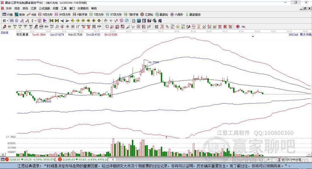Switch to the K线 candlestick chart

tap(31, 15)
